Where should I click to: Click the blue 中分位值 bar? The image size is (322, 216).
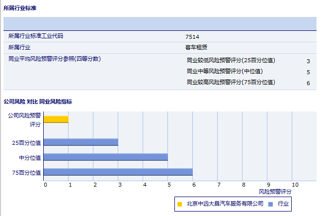point(106,157)
